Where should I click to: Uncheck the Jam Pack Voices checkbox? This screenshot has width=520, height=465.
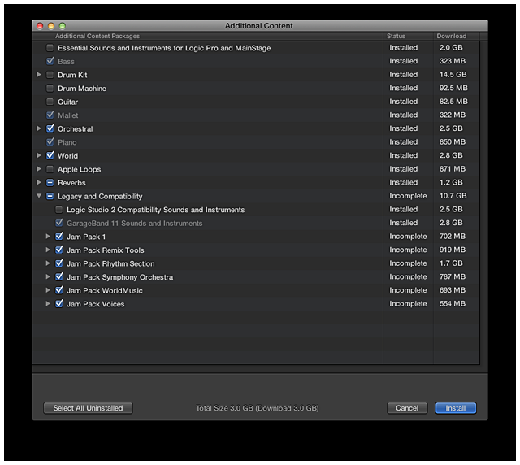(58, 304)
